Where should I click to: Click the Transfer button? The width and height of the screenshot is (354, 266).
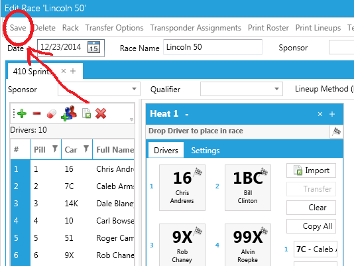pos(311,189)
